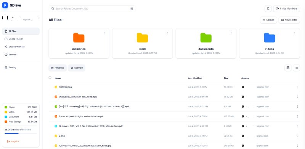Image resolution: width=305 pixels, height=149 pixels.
Task: Log Out of 9Drive
Action: [x=13, y=141]
